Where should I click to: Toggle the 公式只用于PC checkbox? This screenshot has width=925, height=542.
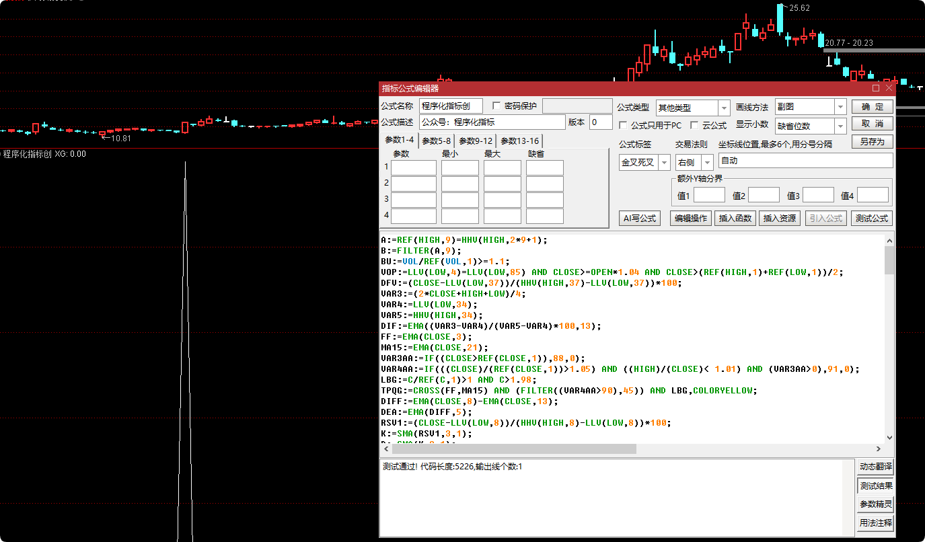623,125
